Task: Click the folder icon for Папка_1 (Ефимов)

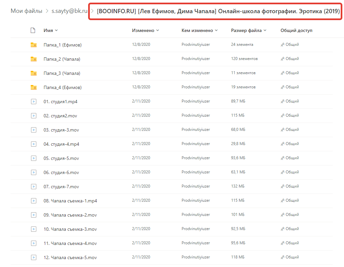Action: point(34,45)
